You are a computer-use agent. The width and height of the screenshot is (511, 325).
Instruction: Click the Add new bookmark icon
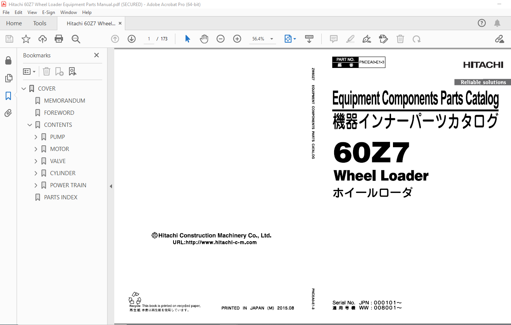[59, 71]
